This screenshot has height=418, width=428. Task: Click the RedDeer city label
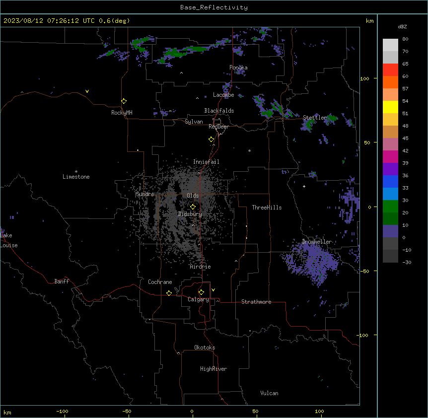(x=218, y=127)
